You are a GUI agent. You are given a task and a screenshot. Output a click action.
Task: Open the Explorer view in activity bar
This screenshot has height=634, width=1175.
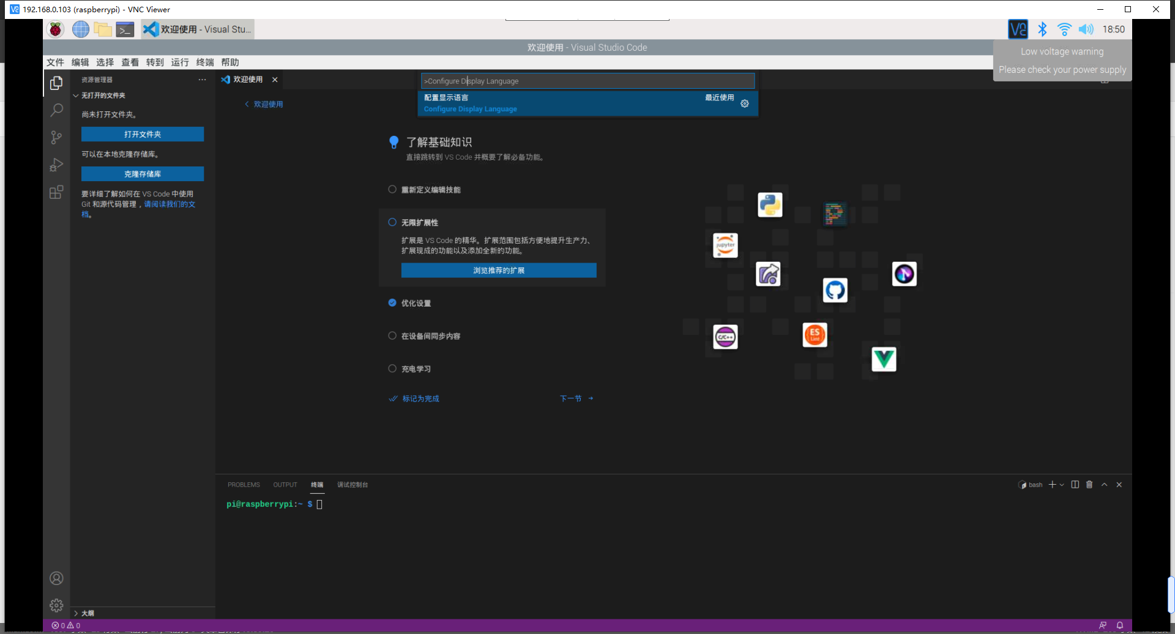(56, 83)
